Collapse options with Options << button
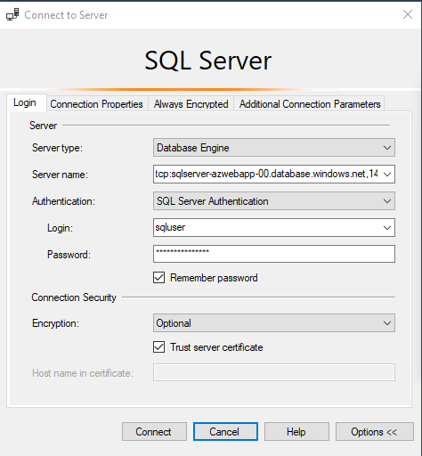Screen dimensions: 422x456 tap(375, 432)
